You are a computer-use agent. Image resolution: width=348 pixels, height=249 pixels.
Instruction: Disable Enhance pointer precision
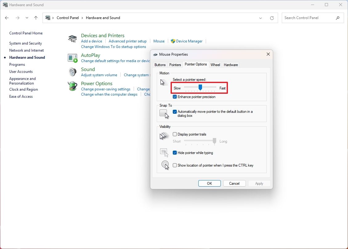click(x=175, y=97)
